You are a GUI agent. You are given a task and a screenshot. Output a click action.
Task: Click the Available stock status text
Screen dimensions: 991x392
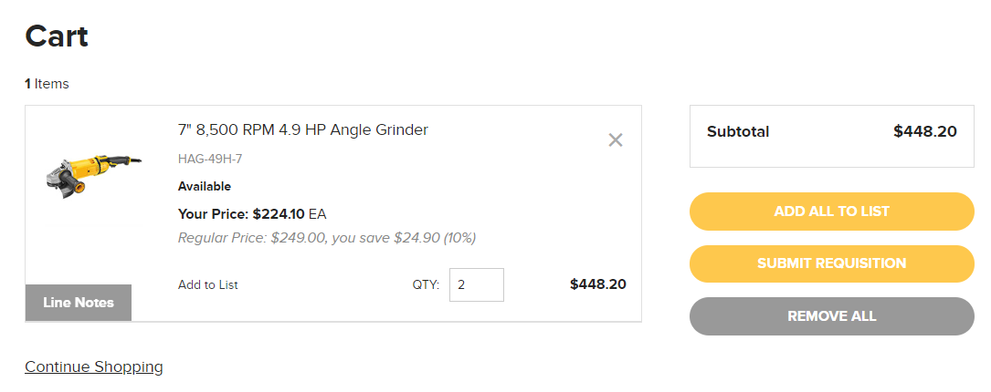pos(205,186)
